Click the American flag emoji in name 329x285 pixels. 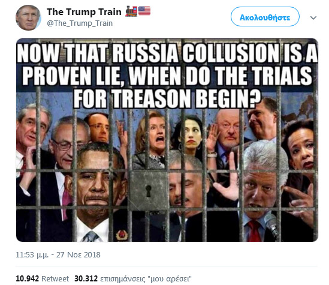pos(144,11)
